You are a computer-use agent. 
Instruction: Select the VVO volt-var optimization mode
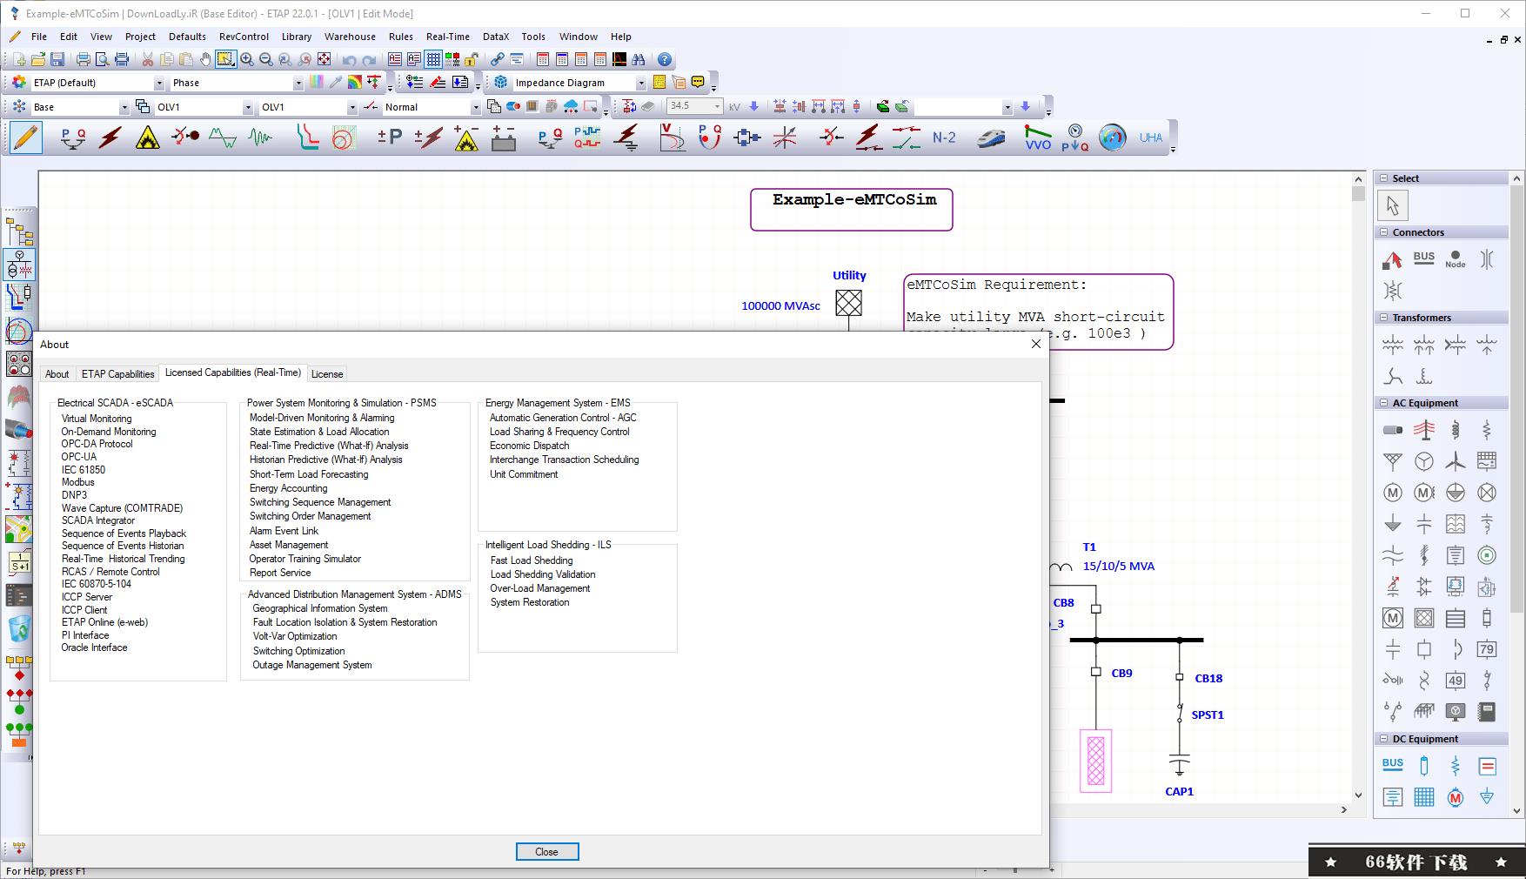[1037, 138]
